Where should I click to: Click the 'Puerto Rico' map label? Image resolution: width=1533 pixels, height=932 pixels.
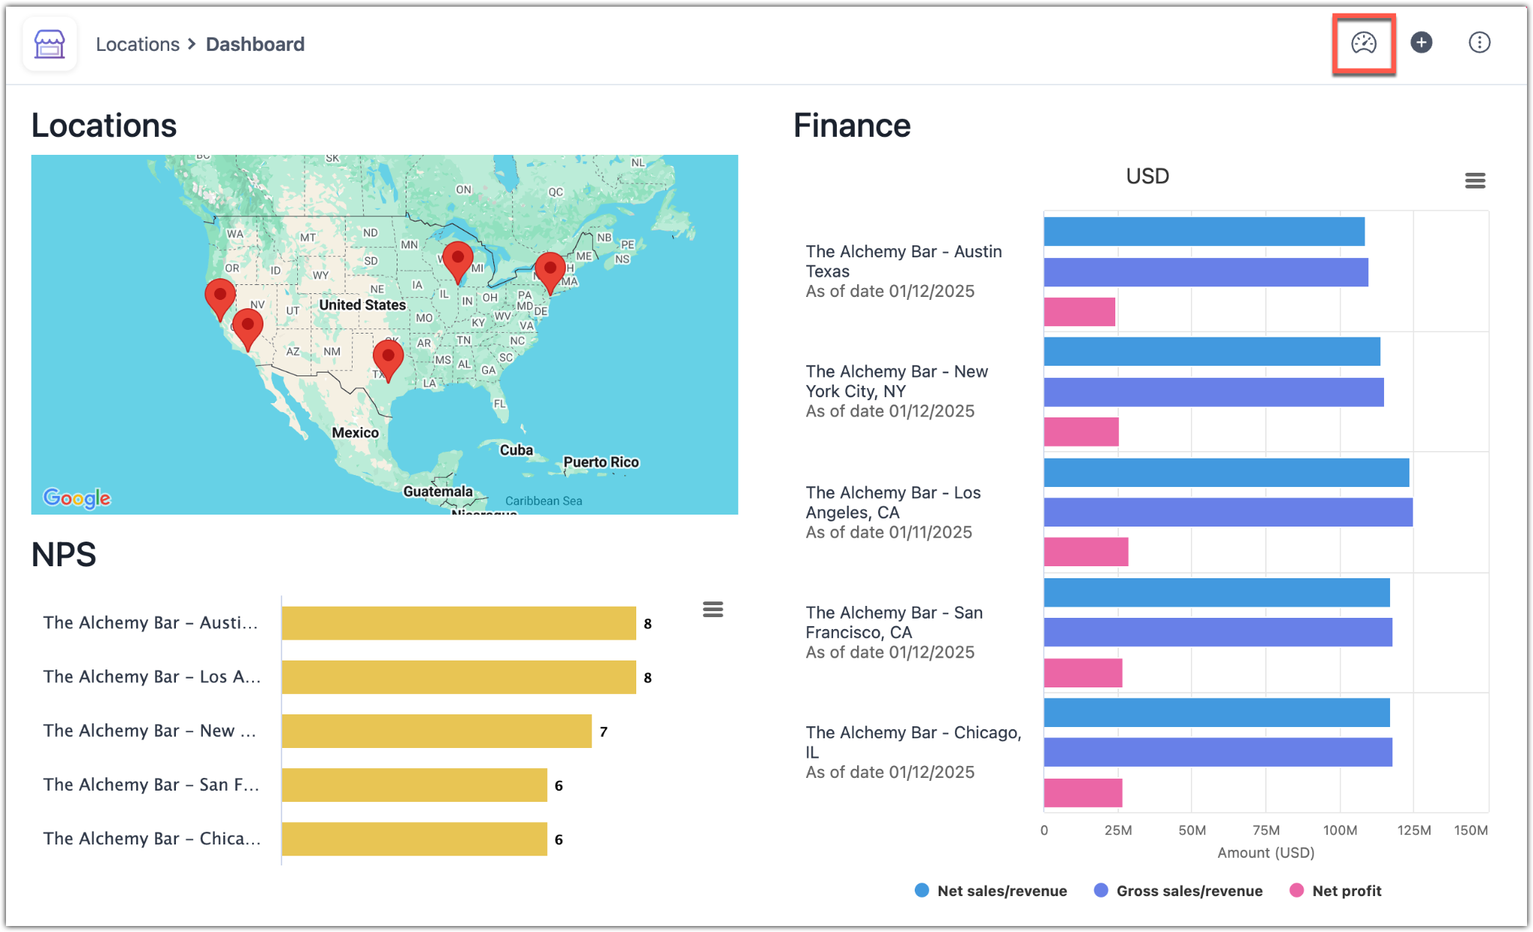601,462
